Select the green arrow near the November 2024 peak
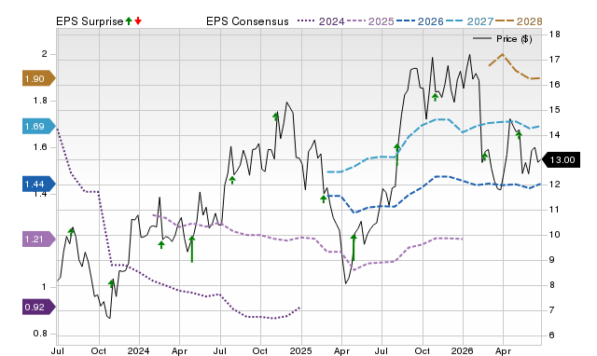Viewport: 597px width, 356px height. pos(276,116)
